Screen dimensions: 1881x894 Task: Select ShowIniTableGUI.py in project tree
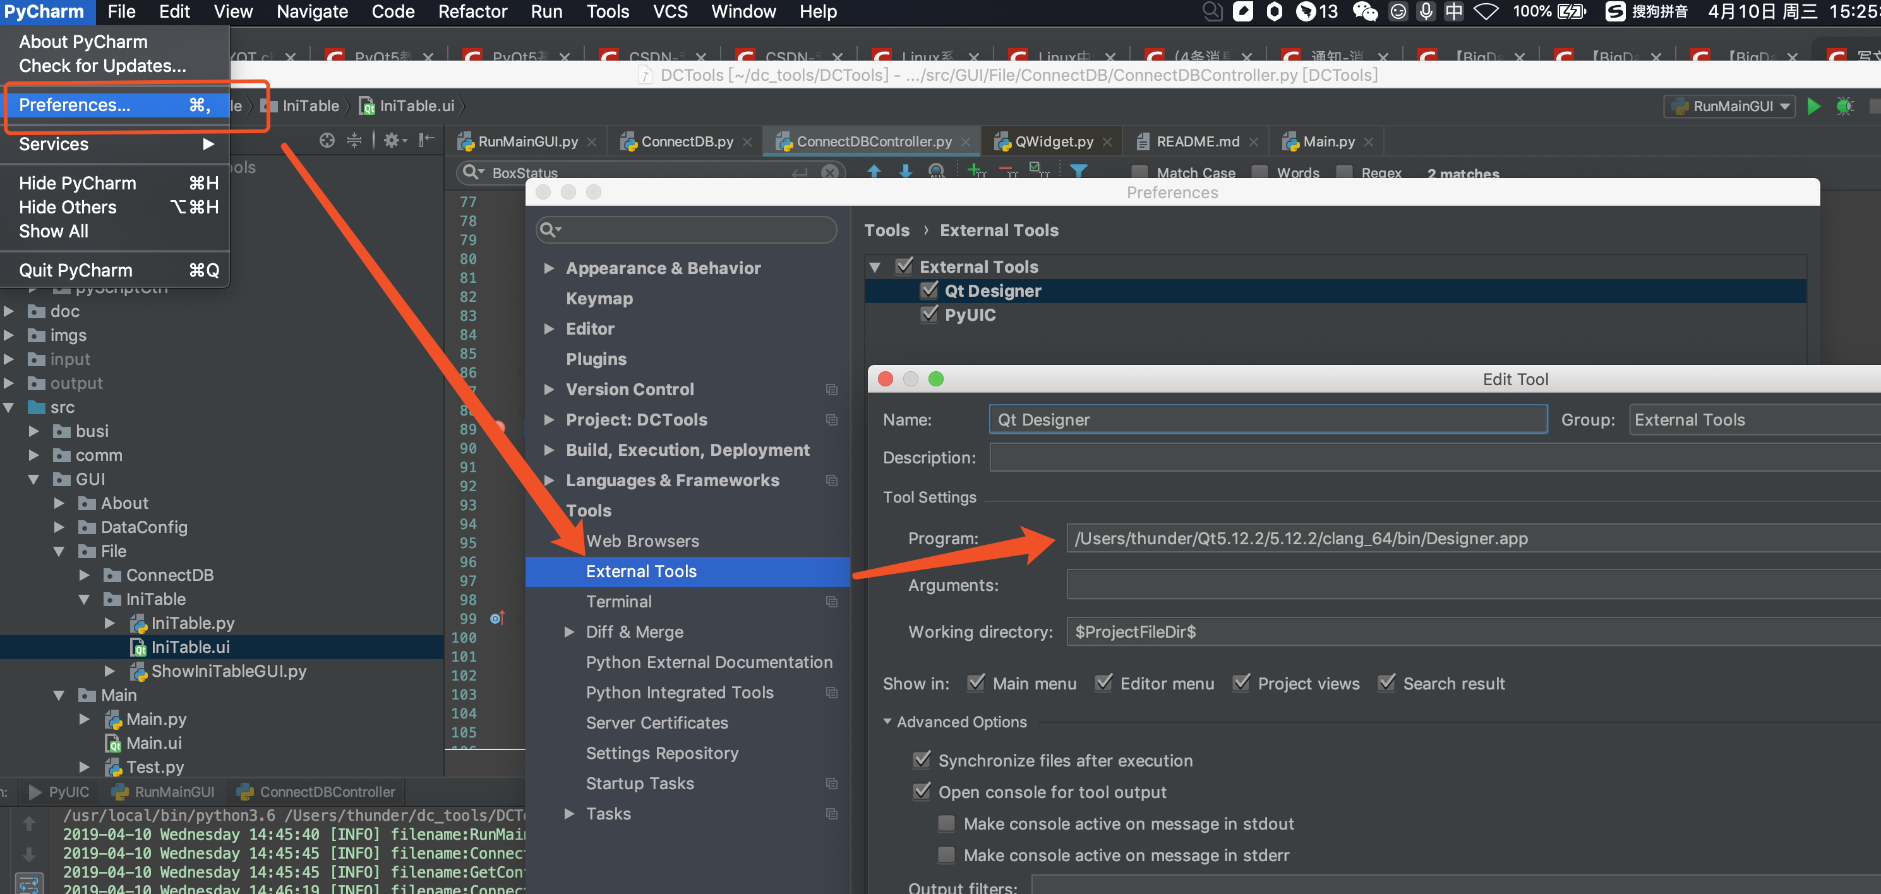click(x=228, y=670)
